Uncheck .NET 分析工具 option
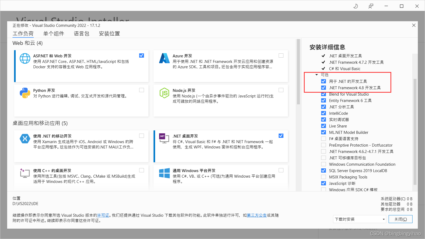The height and width of the screenshot is (239, 425). [324, 107]
